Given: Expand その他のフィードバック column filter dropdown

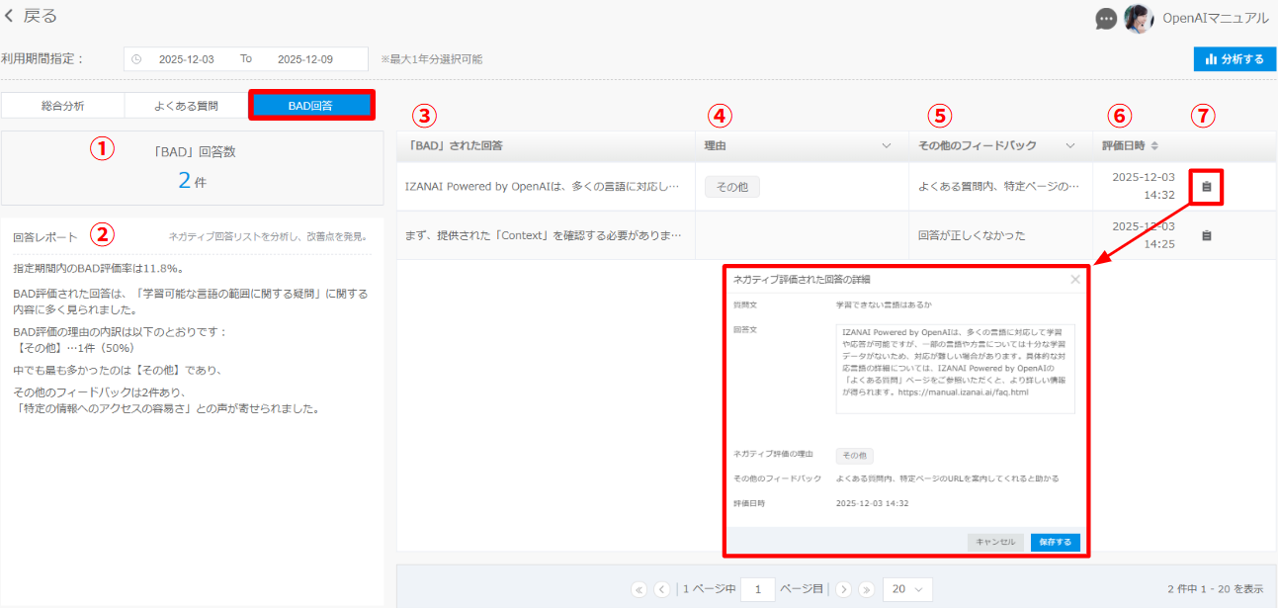Looking at the screenshot, I should pos(1069,146).
